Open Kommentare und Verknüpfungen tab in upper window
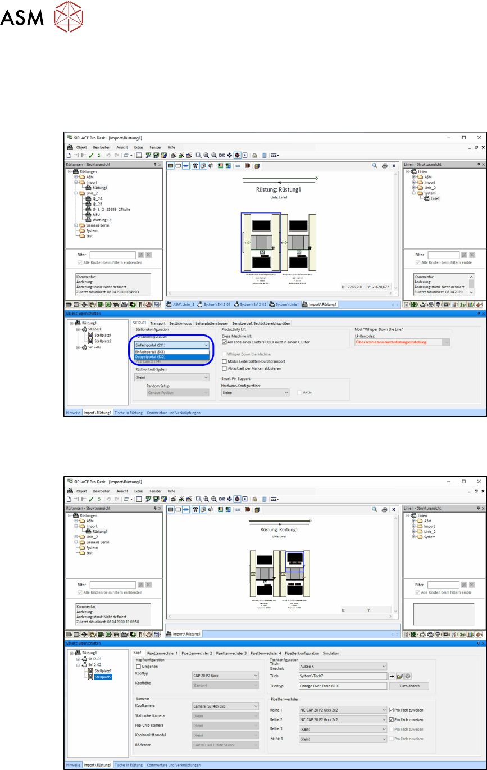Image resolution: width=487 pixels, height=770 pixels. pyautogui.click(x=174, y=413)
